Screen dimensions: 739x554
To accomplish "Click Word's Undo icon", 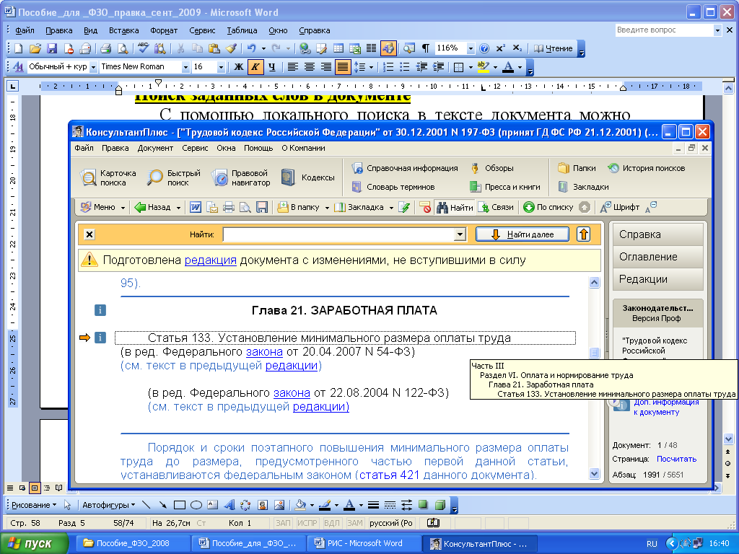I will [x=251, y=48].
